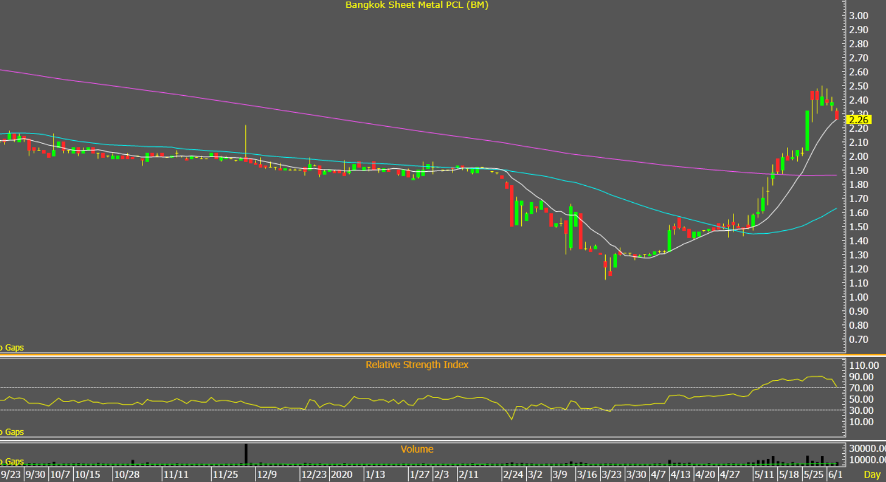Click the 1.50 price axis label
Viewport: 886px width, 482px height.
pyautogui.click(x=859, y=227)
